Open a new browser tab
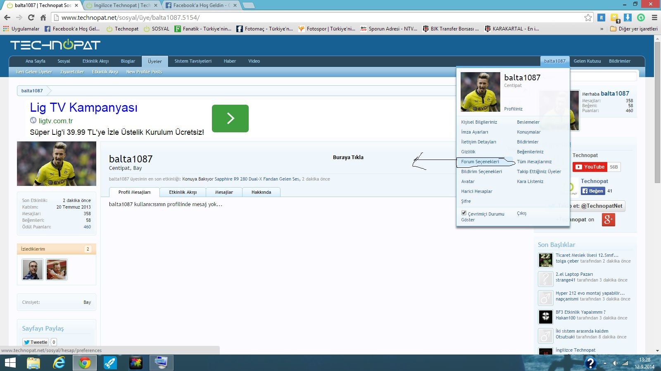Screen dimensions: 661x371 click(x=248, y=5)
